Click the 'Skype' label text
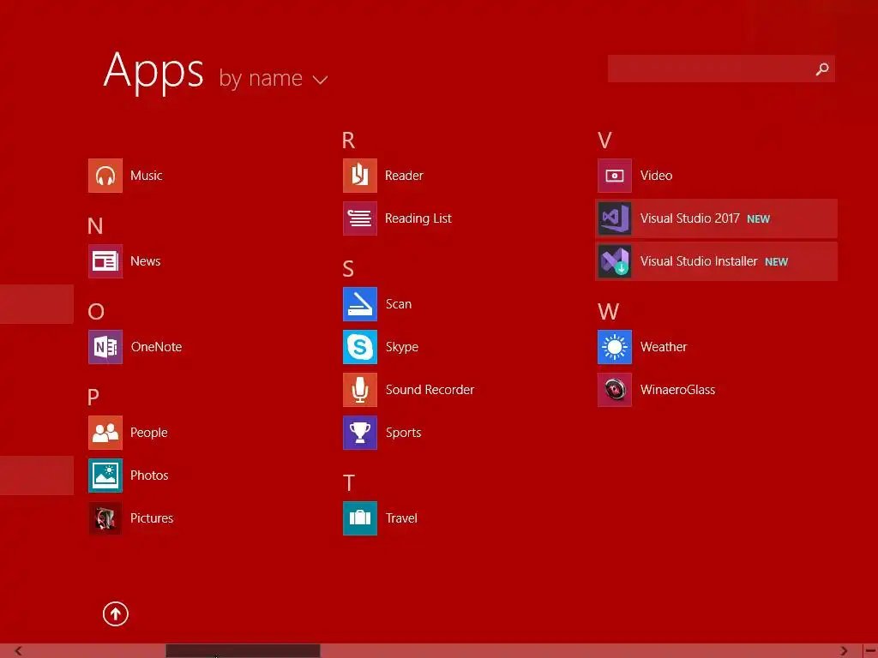878x658 pixels. pyautogui.click(x=402, y=348)
